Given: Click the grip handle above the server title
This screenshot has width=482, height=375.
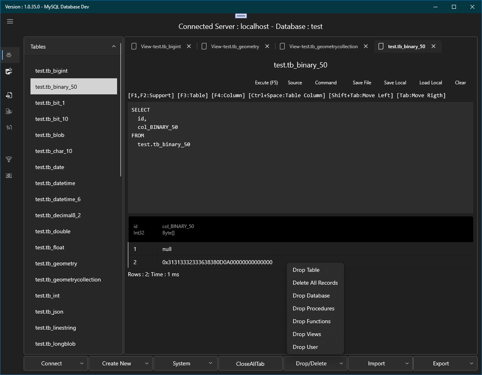Looking at the screenshot, I should point(241,16).
